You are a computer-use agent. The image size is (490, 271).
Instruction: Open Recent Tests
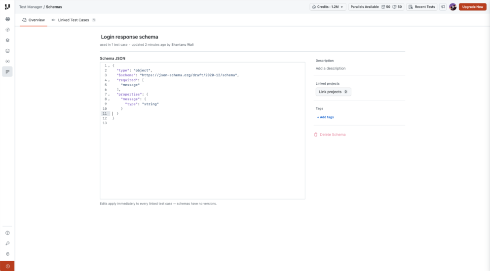pos(421,7)
